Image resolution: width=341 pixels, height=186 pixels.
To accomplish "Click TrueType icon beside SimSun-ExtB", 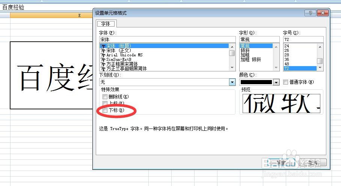I will point(103,59).
